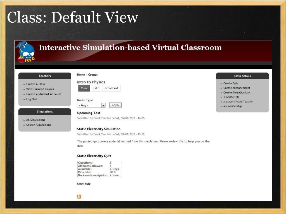286x214 pixels.
Task: Open Frank Teacher manager profile
Action: pos(244,102)
